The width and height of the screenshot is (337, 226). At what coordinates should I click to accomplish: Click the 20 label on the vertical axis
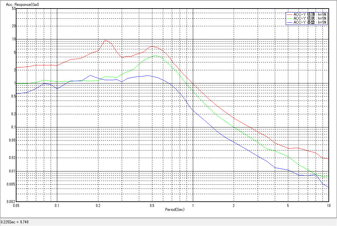(13, 26)
